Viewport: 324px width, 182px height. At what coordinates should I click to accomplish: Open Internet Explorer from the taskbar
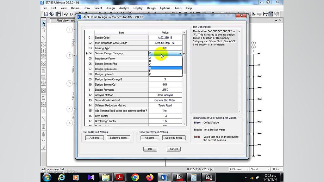[62, 177]
